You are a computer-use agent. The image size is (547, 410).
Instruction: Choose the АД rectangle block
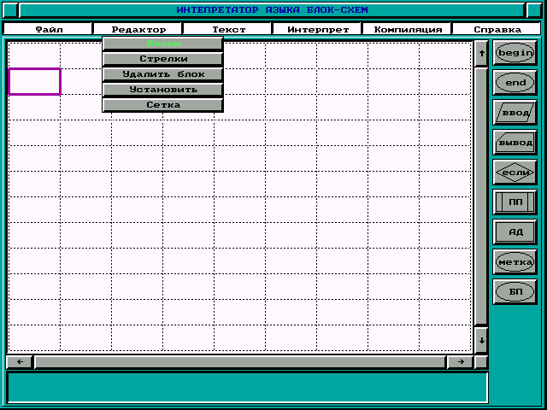click(x=515, y=232)
